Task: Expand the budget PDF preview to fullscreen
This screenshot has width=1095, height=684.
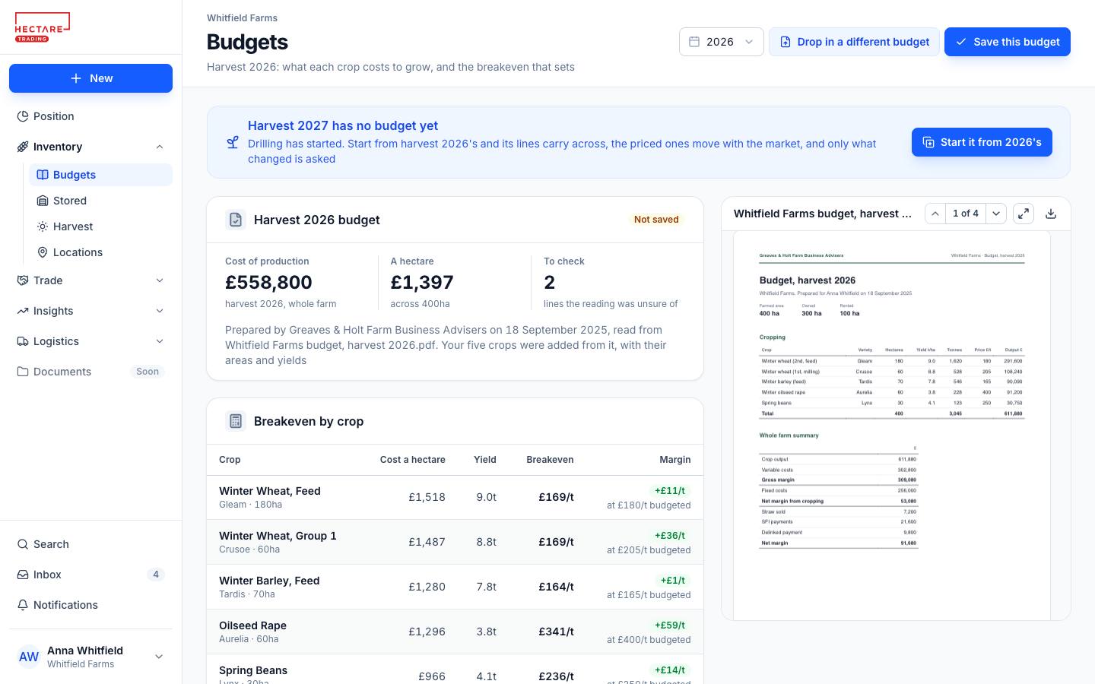Action: 1024,214
